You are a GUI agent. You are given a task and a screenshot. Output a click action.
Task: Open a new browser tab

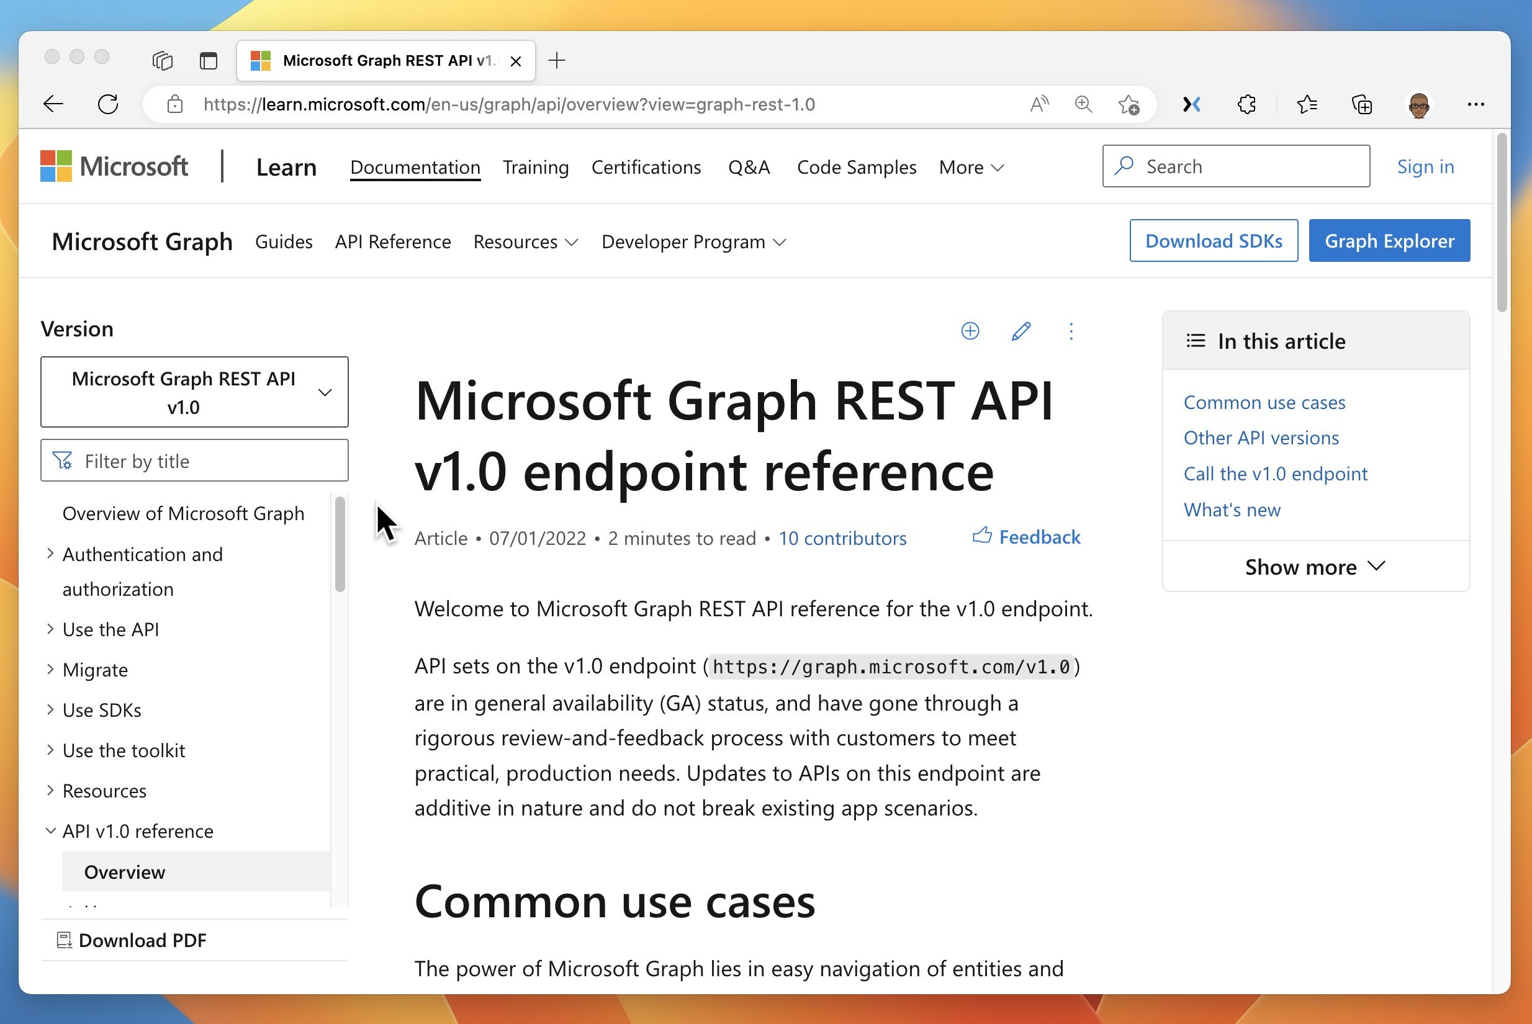[556, 61]
